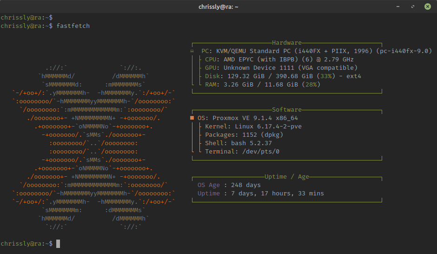437x254 pixels.
Task: Click the 'AMD EPYC (with IBPB)' CPU value
Action: click(x=261, y=60)
